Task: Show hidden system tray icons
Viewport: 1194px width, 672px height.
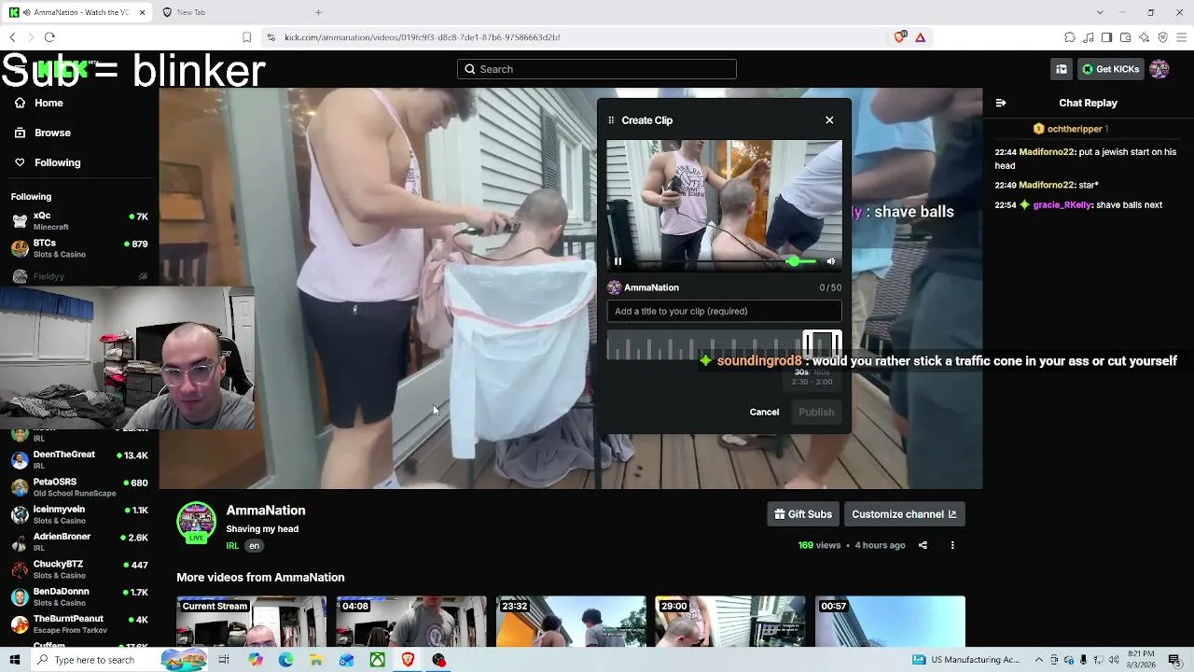Action: 1039,660
